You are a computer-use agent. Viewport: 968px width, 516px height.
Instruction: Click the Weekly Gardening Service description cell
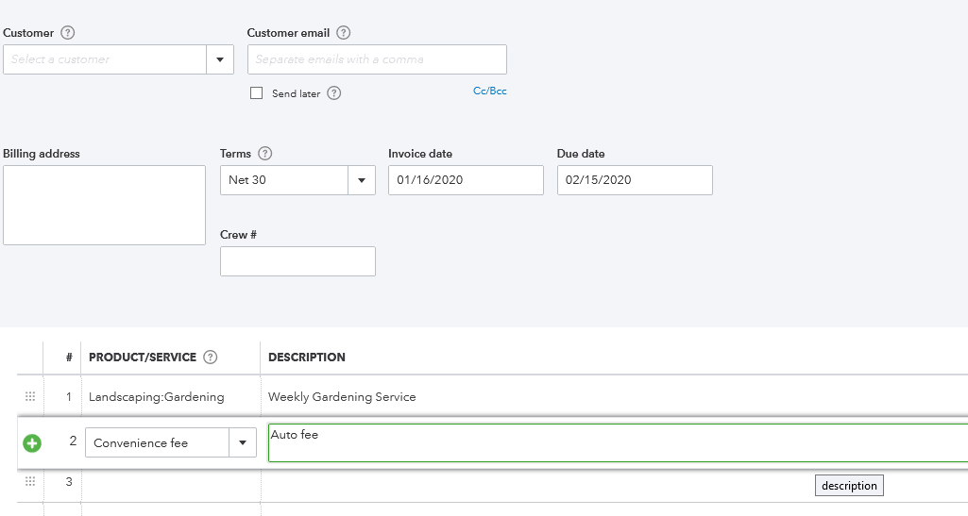[342, 397]
